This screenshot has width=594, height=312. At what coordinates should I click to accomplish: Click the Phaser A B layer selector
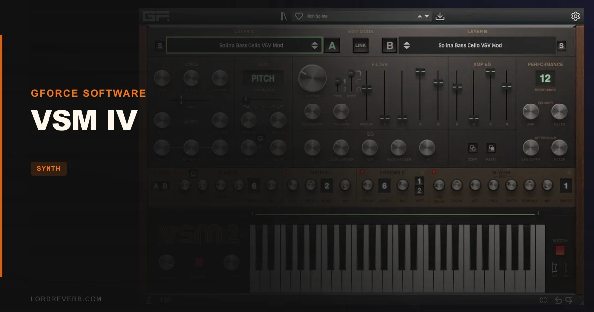coord(160,186)
